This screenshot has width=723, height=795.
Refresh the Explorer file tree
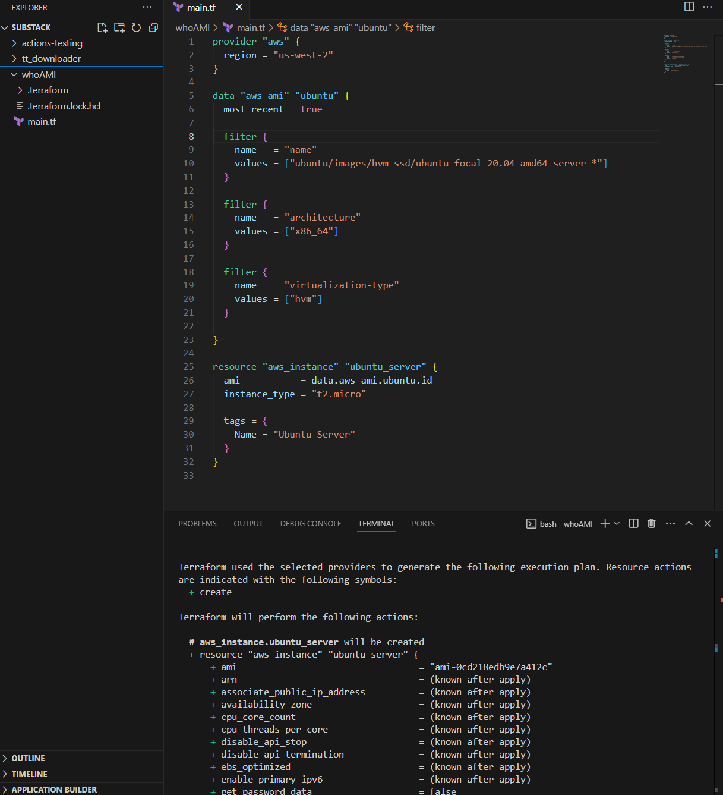click(x=136, y=27)
